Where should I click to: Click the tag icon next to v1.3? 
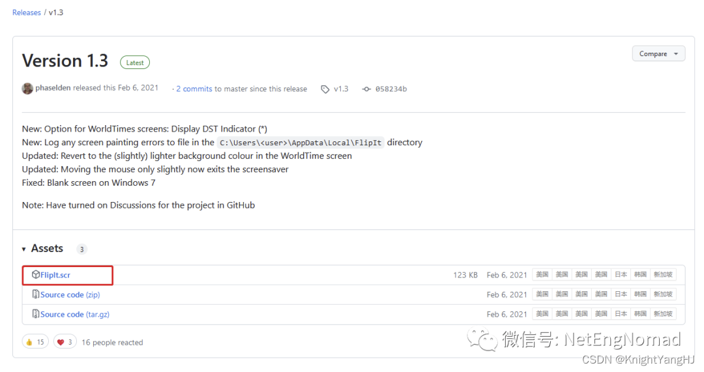point(325,89)
